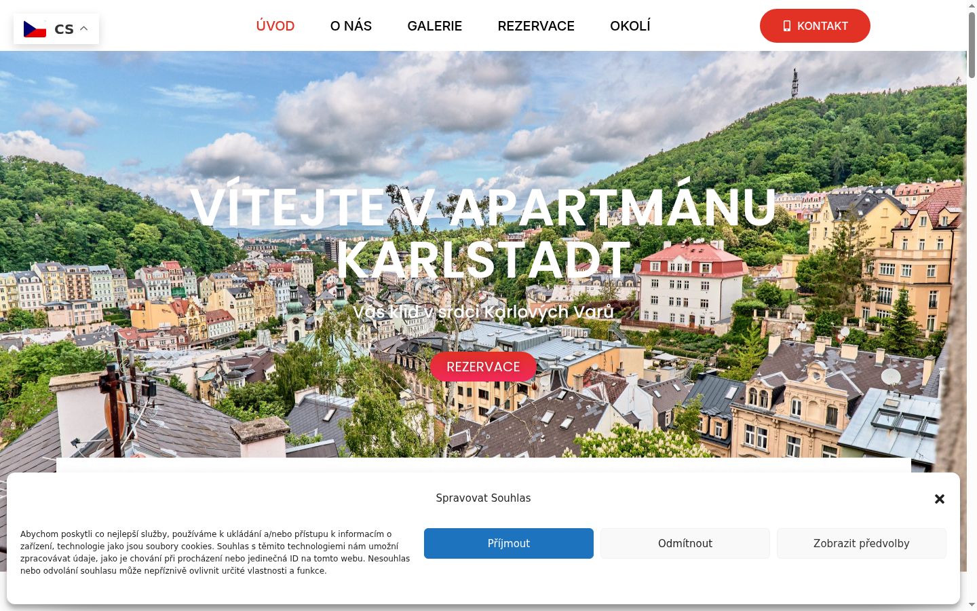Click the scrollbar up arrow
977x611 pixels.
coord(972,5)
